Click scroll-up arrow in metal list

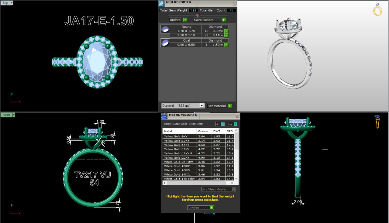[237, 130]
